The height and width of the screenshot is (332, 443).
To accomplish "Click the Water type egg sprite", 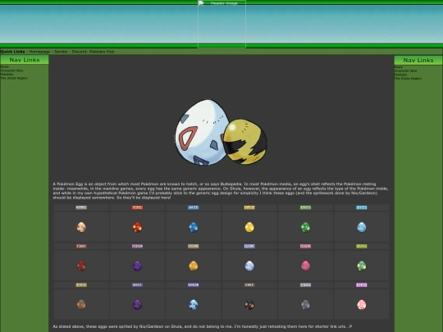I will pyautogui.click(x=194, y=227).
